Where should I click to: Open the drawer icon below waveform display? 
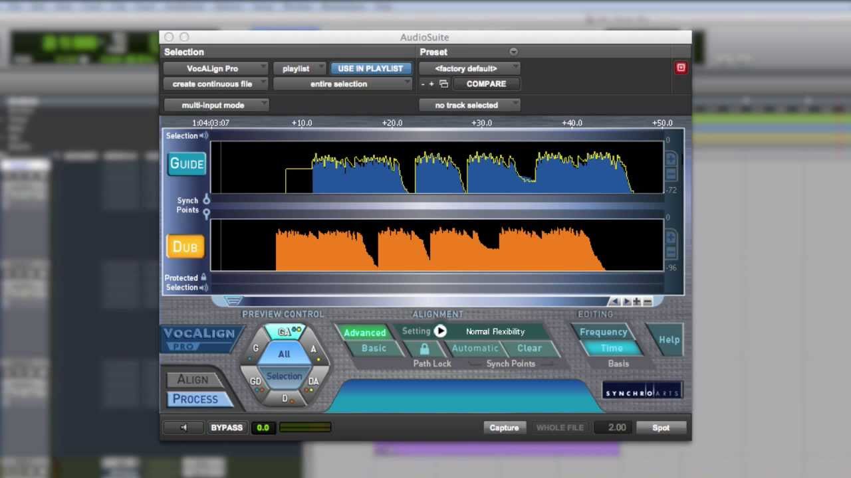point(233,301)
